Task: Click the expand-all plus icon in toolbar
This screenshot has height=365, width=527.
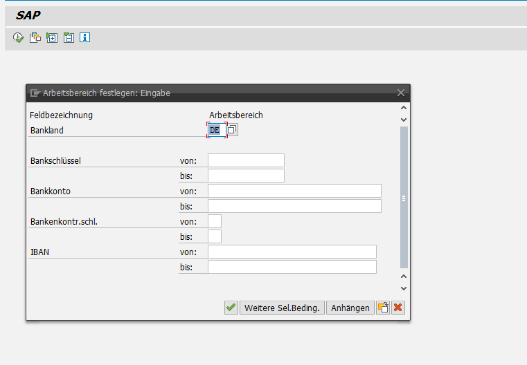Action: click(x=51, y=37)
